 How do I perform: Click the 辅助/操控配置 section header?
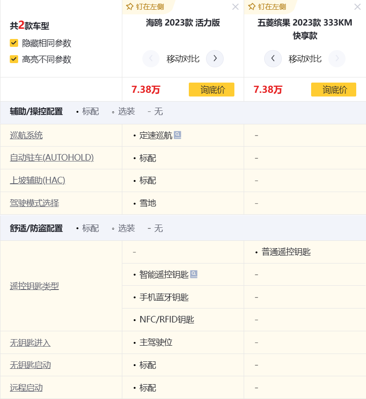click(36, 111)
